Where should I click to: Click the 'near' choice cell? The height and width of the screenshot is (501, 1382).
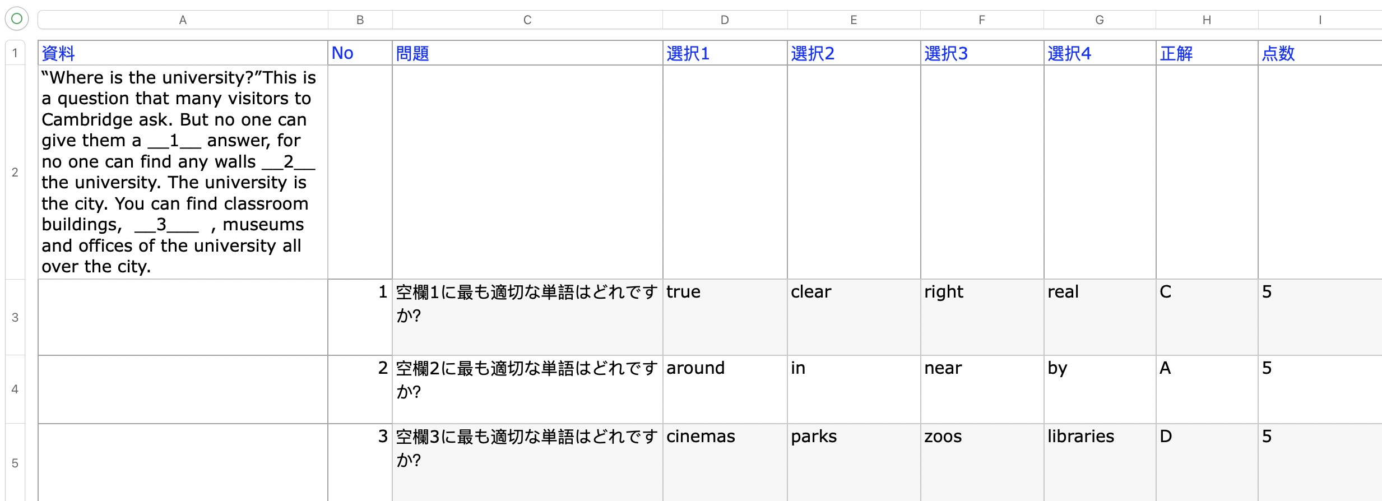[x=982, y=389]
